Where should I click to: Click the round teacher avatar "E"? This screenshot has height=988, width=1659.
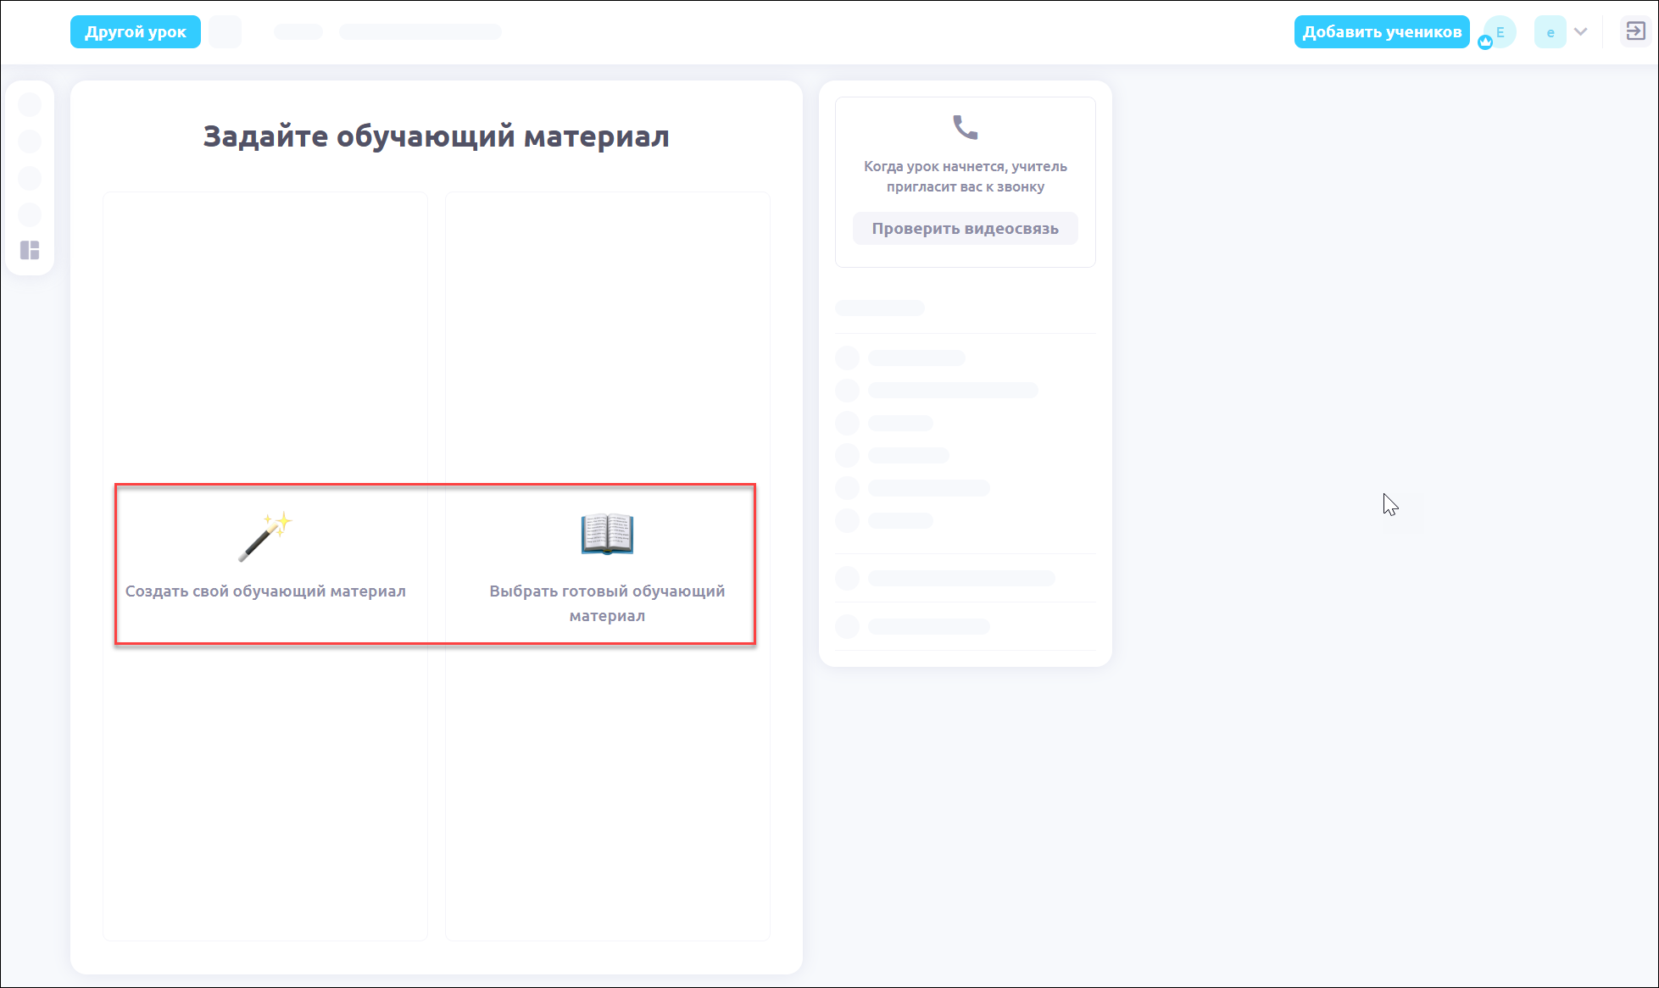(1500, 31)
